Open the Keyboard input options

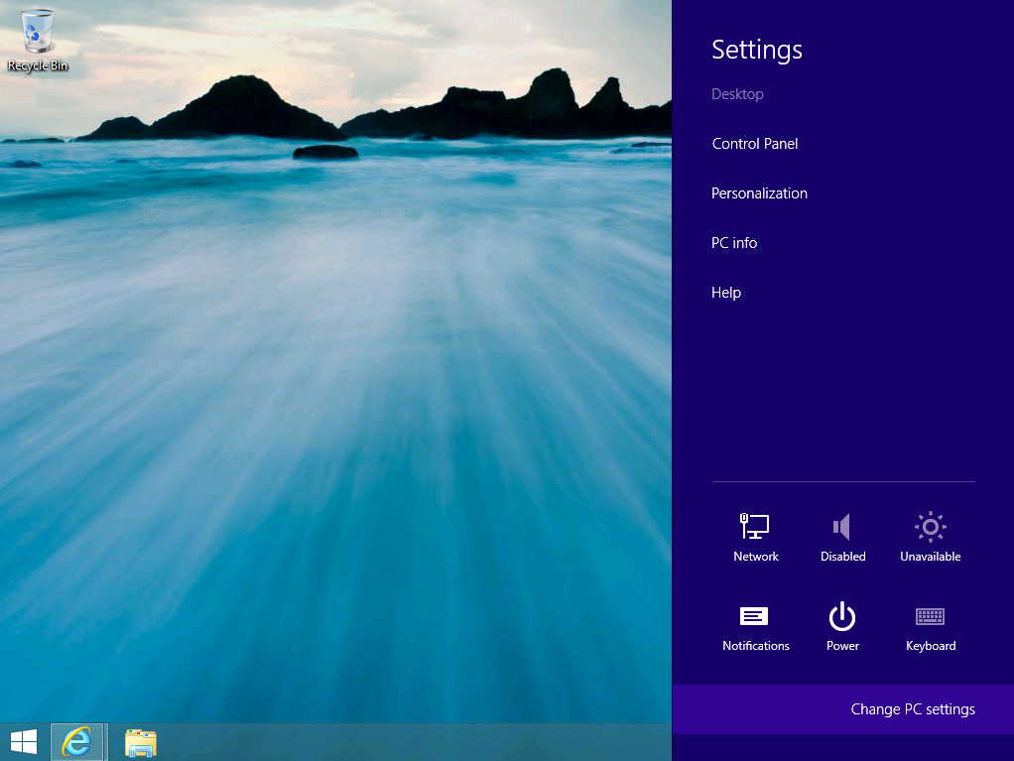pos(930,627)
